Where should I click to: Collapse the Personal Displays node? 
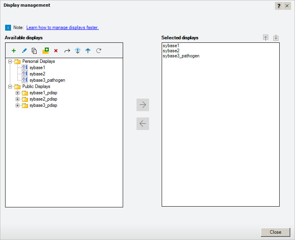click(x=10, y=61)
